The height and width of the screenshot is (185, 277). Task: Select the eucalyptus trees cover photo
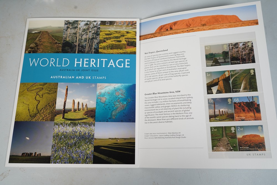tap(81, 37)
